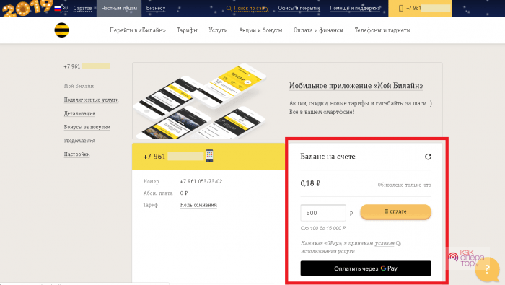Open the условия terms link

pyautogui.click(x=385, y=243)
